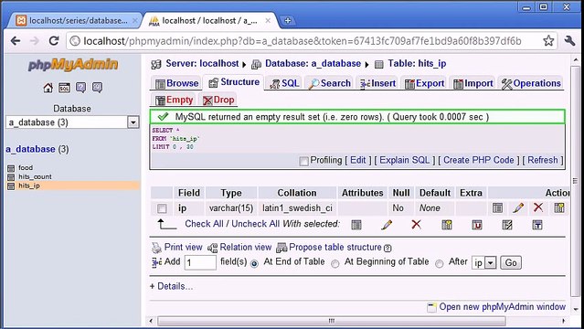Open the a_database dropdown in sidebar
The image size is (584, 329).
click(x=72, y=122)
